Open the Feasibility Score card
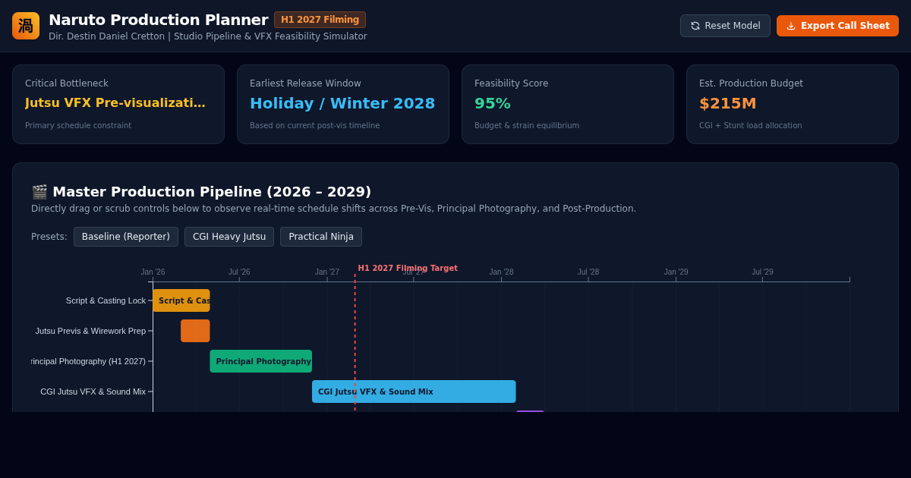 point(568,104)
